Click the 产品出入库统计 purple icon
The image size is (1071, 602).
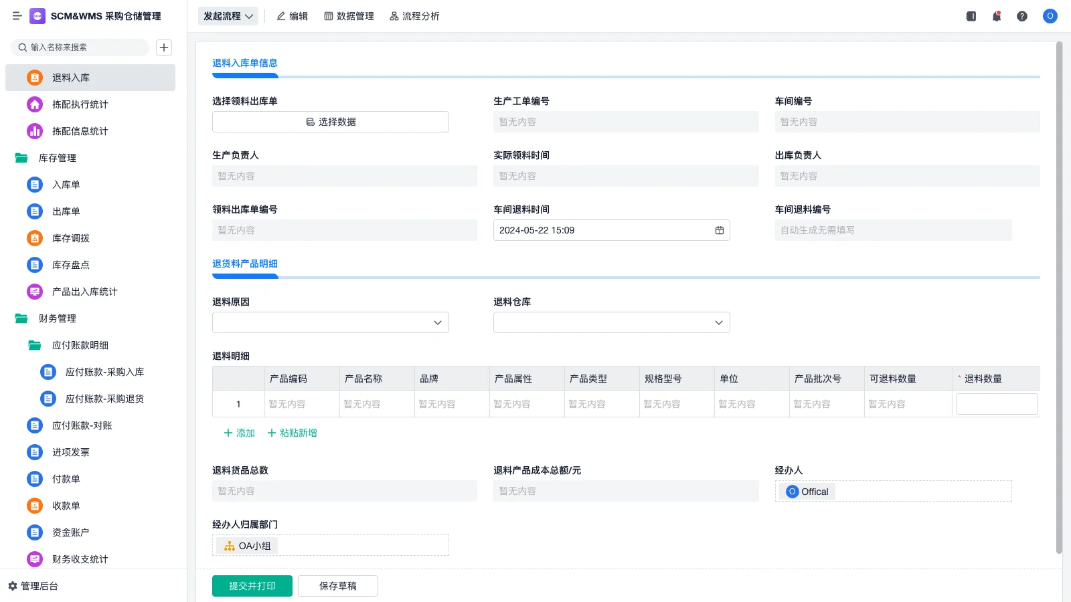[x=35, y=292]
